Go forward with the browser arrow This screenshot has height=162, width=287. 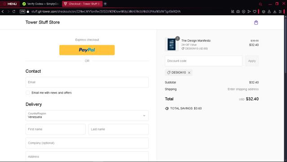pos(9,12)
